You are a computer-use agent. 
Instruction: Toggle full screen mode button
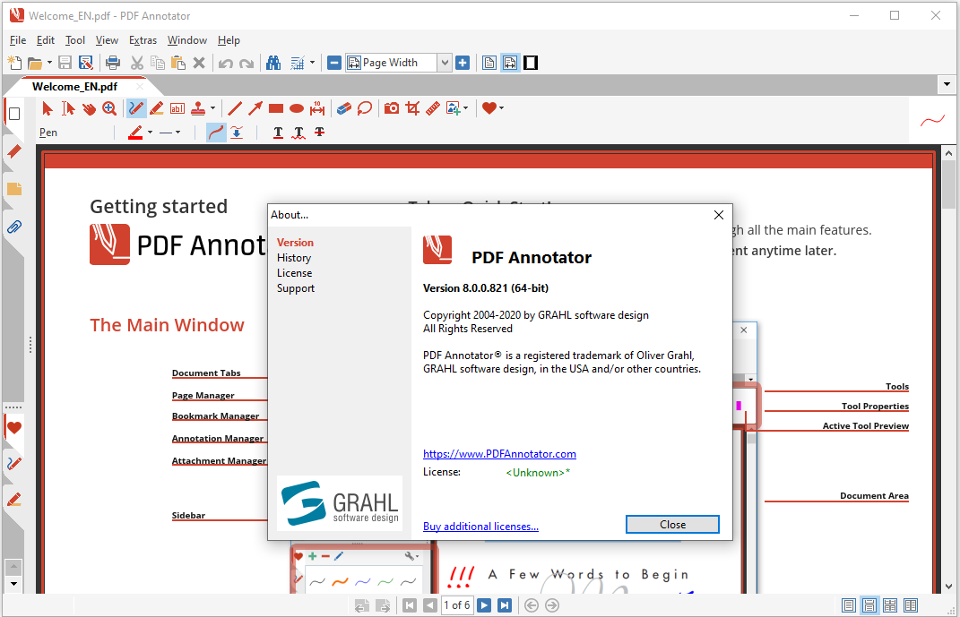point(531,63)
